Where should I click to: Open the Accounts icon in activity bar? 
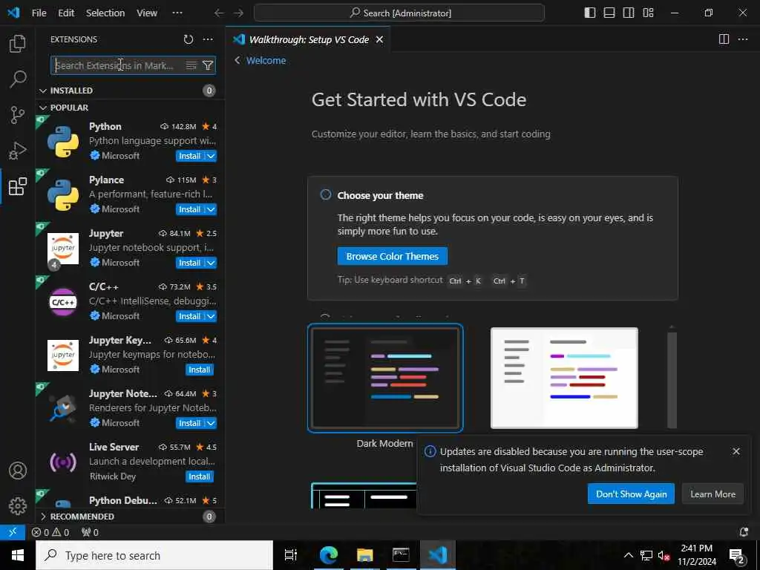(18, 471)
